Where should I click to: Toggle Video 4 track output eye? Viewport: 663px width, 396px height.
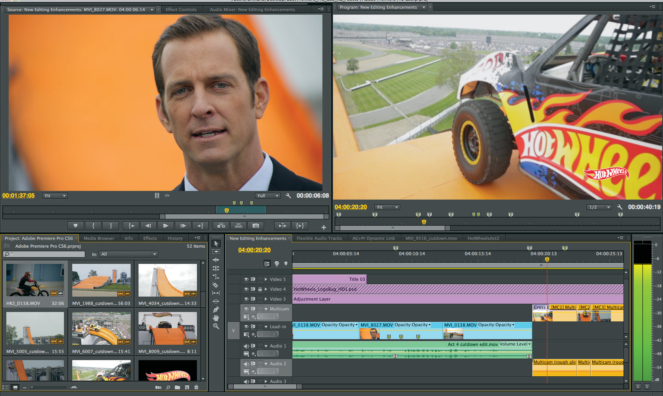[x=246, y=289]
